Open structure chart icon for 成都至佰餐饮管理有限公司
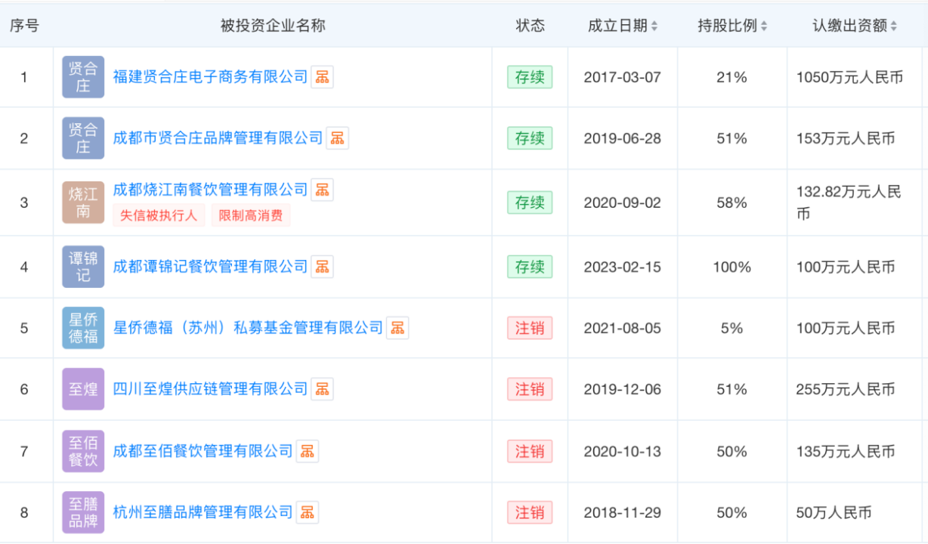This screenshot has height=544, width=928. pyautogui.click(x=307, y=451)
